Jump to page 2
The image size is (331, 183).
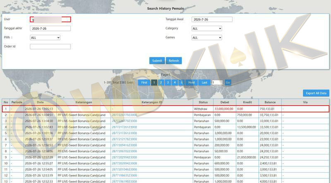pyautogui.click(x=161, y=82)
